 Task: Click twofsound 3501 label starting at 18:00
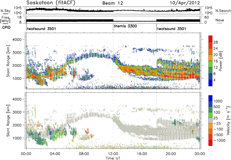pos(172,29)
